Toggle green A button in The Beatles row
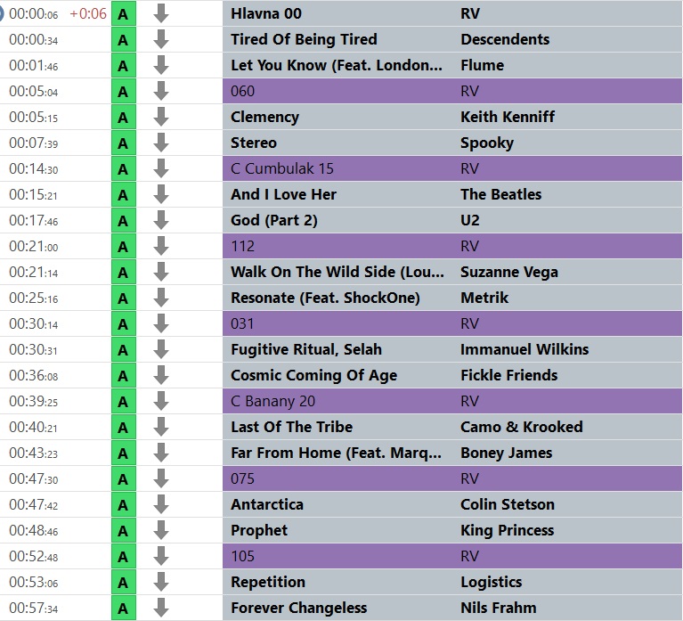Image resolution: width=683 pixels, height=621 pixels. tap(124, 194)
